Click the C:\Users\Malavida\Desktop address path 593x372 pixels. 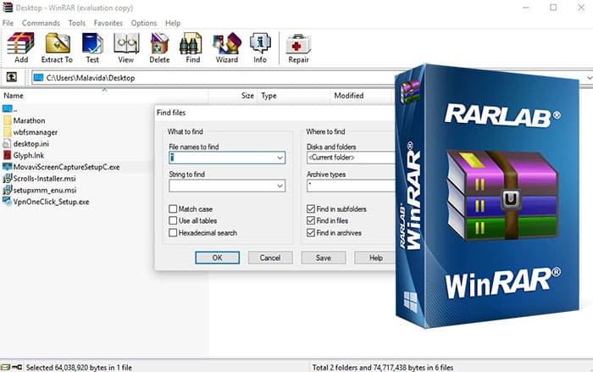(91, 78)
